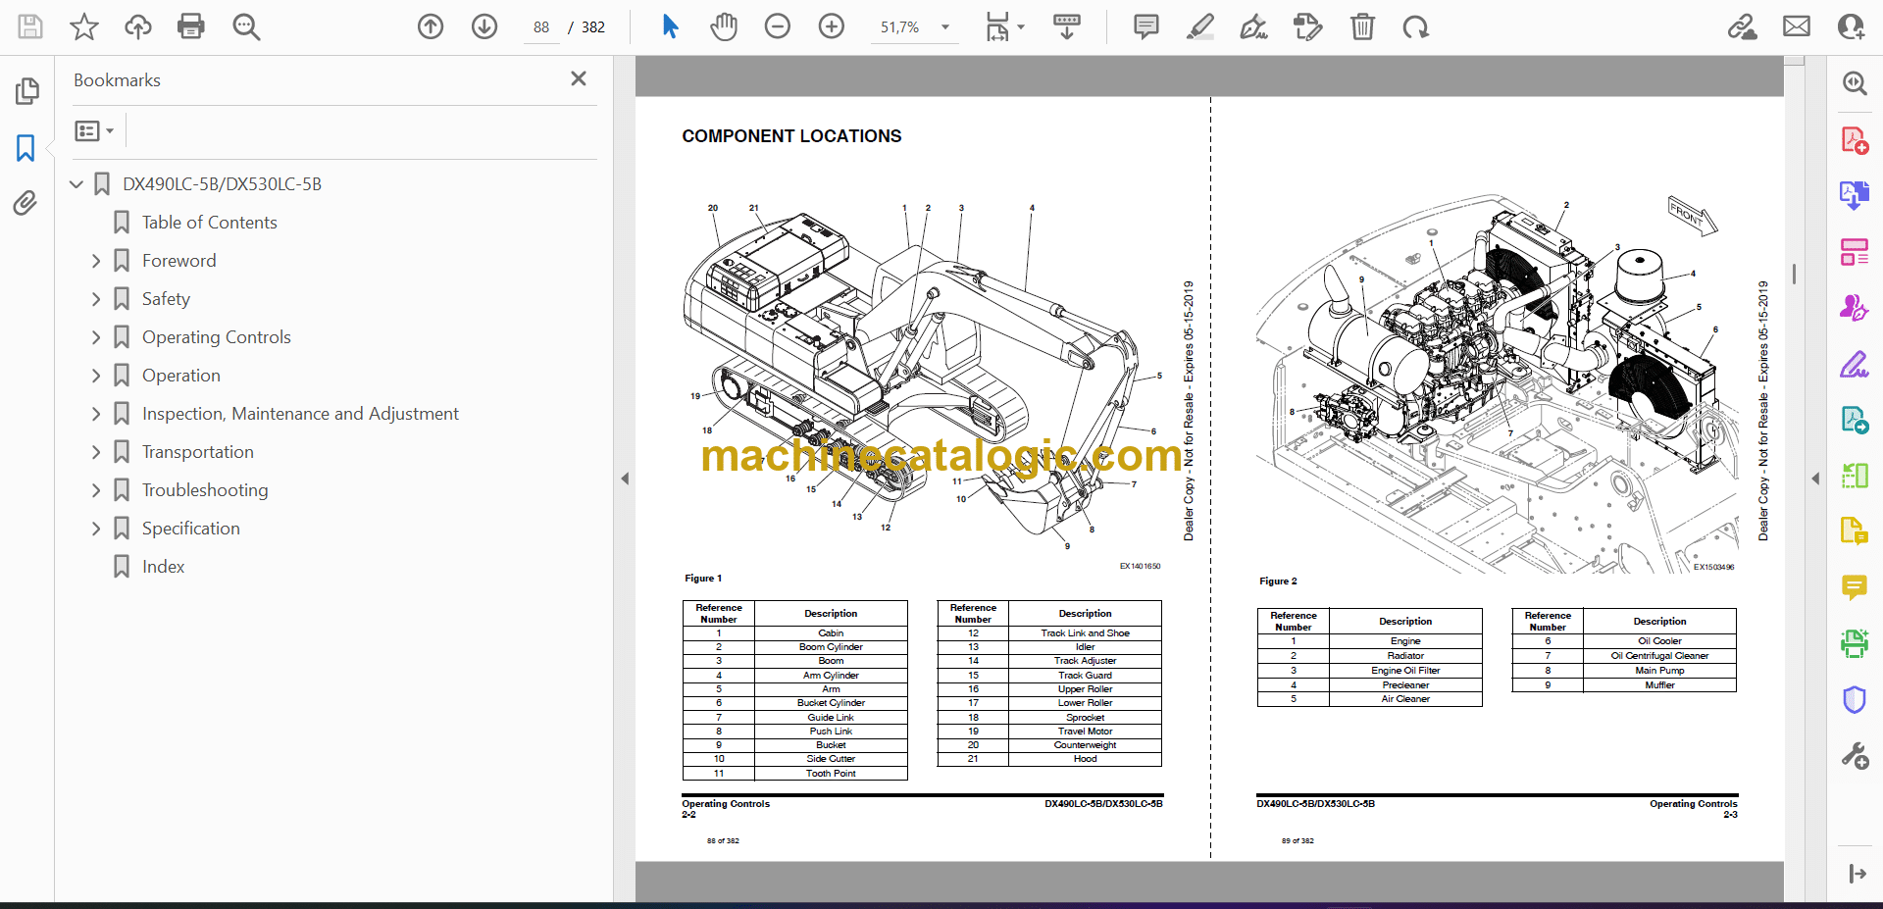Jump to the Index bookmark
This screenshot has height=909, width=1883.
coord(163,567)
